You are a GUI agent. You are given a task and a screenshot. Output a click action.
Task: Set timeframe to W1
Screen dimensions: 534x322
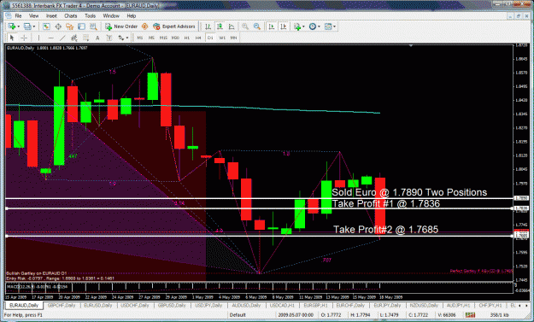coord(222,38)
